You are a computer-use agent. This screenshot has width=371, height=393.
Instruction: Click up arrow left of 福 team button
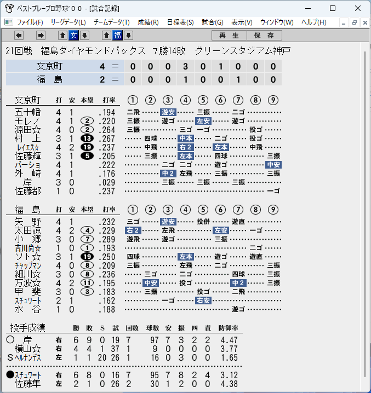106,36
